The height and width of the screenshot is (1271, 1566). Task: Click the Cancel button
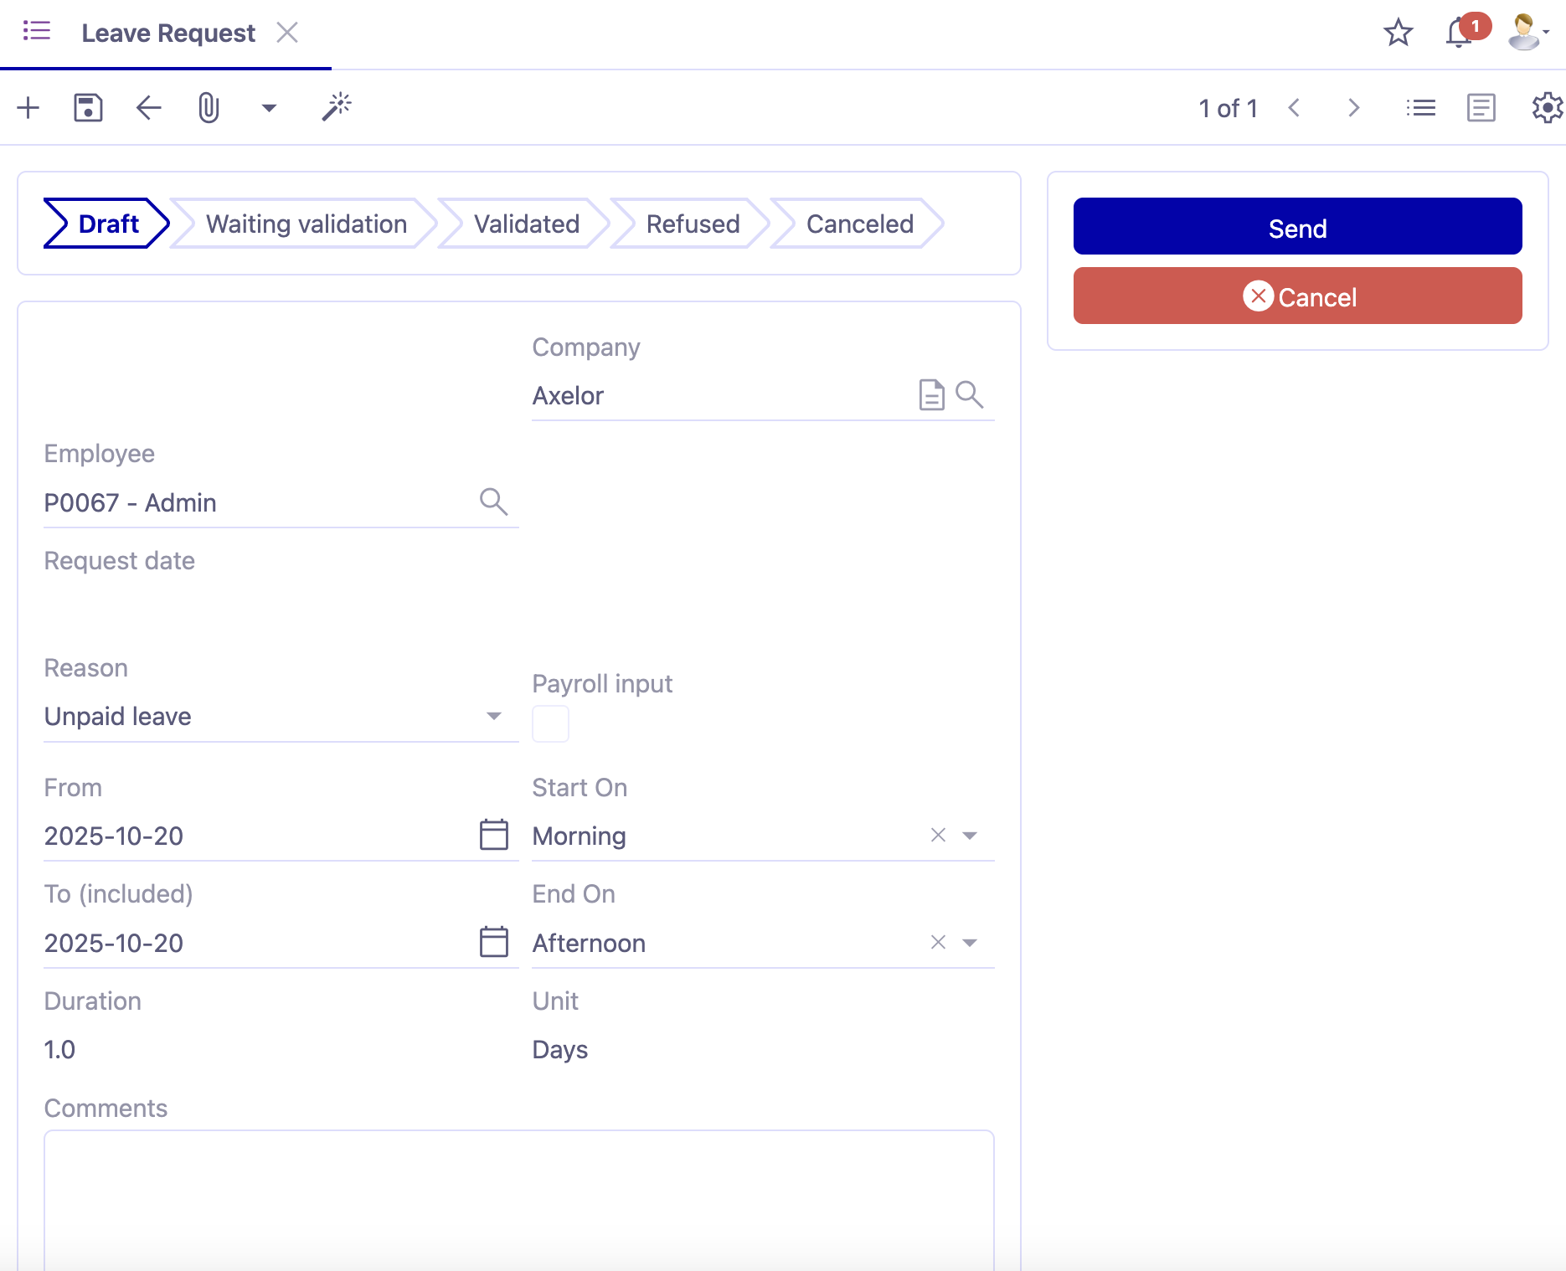tap(1297, 296)
